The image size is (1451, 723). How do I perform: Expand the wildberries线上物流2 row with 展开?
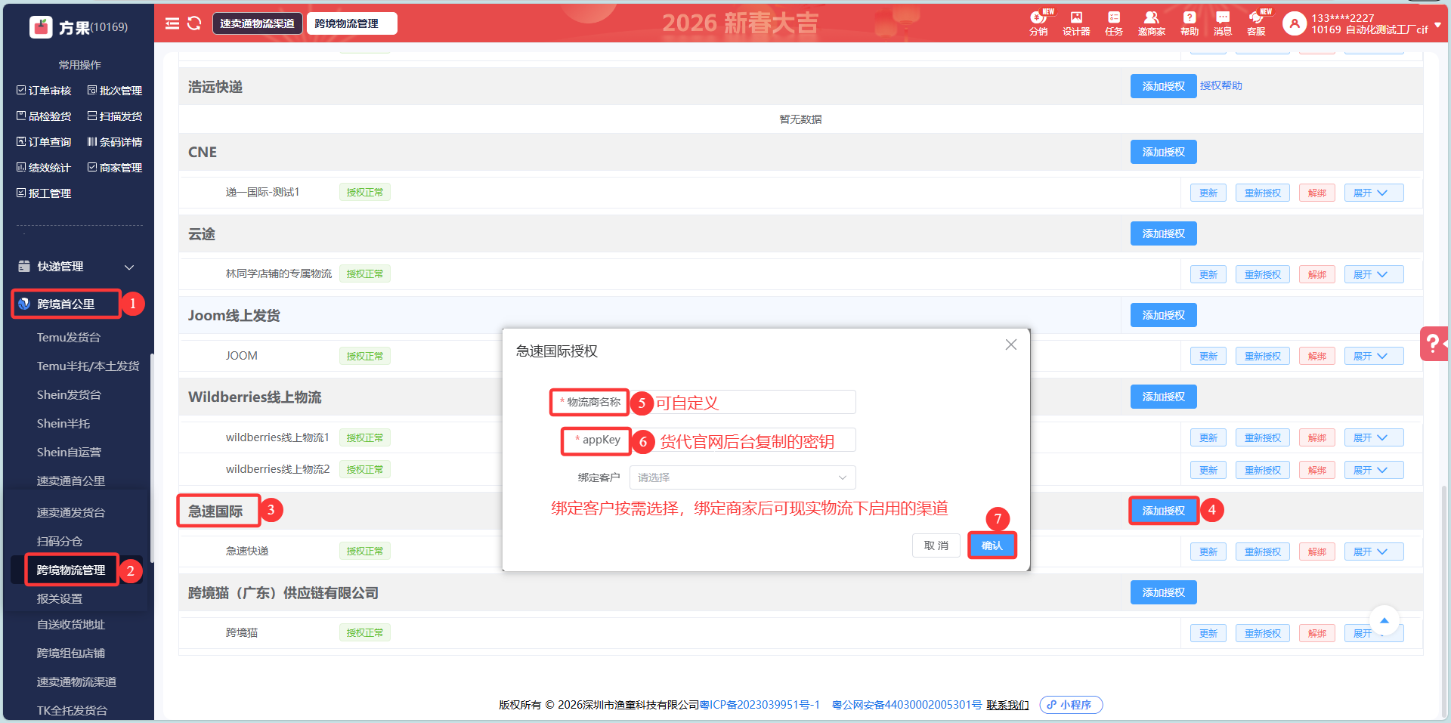(1374, 470)
